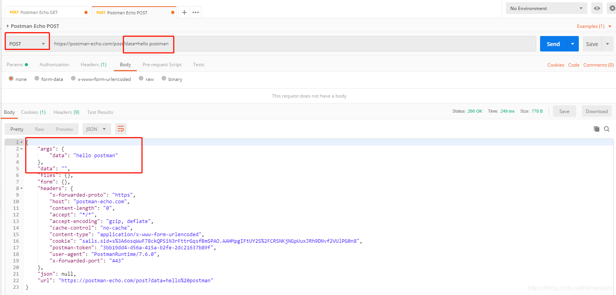Click the request Save button
The image size is (616, 295).
tap(592, 44)
